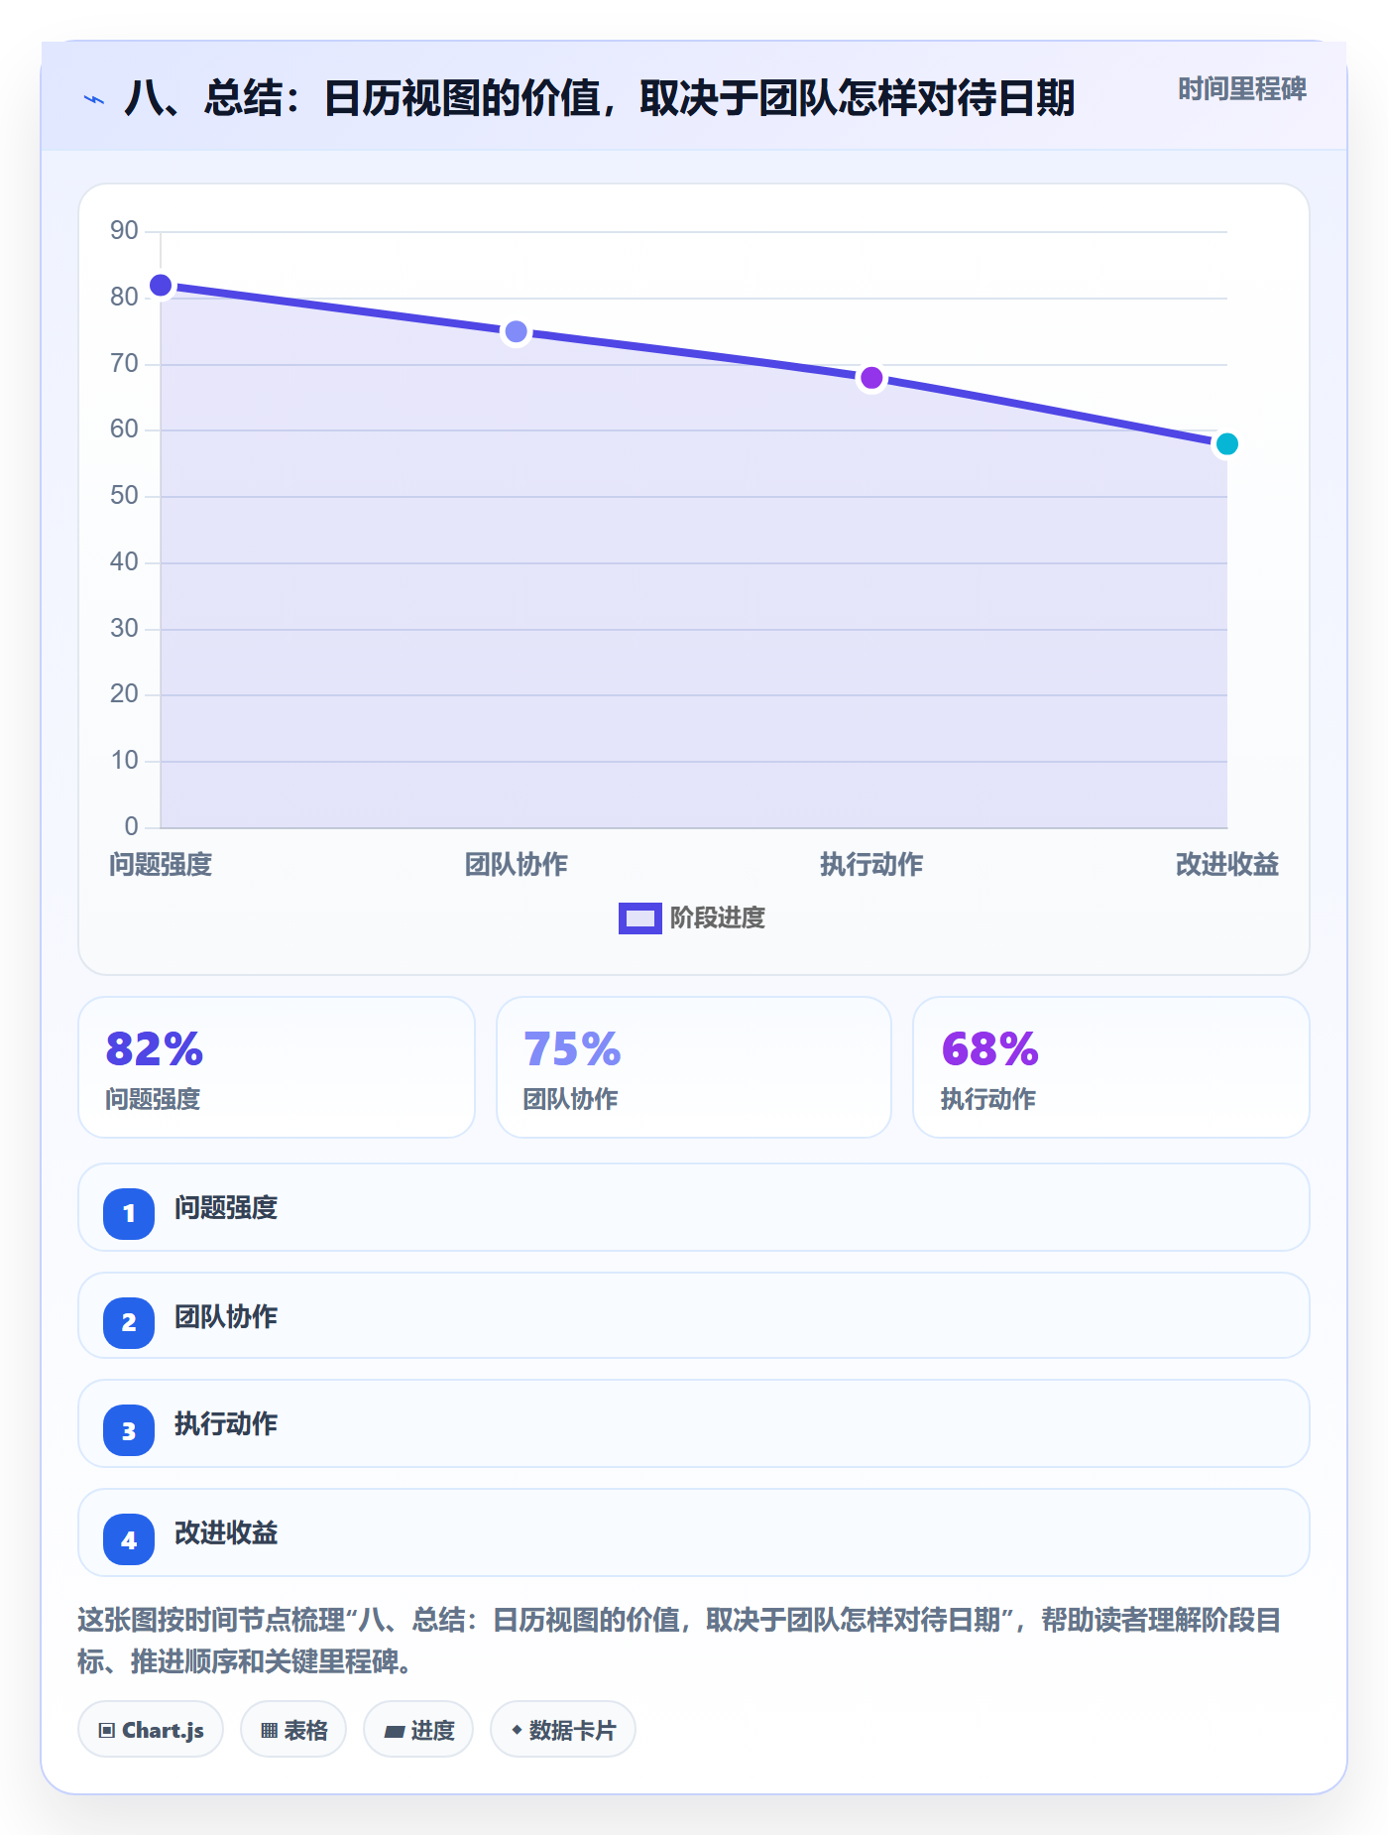Click the Chart.js tag chip
This screenshot has width=1388, height=1835.
click(x=151, y=1730)
